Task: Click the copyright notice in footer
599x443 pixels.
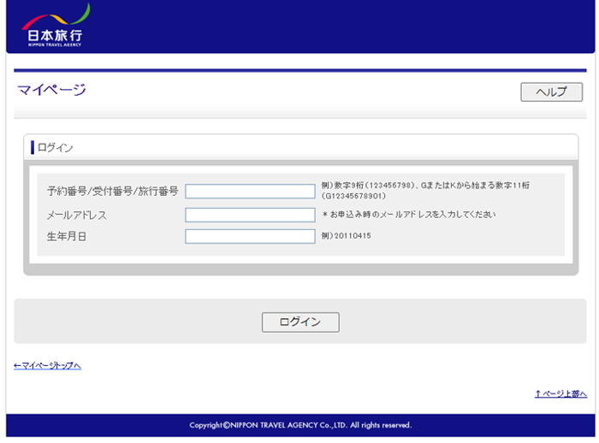Action: [300, 425]
